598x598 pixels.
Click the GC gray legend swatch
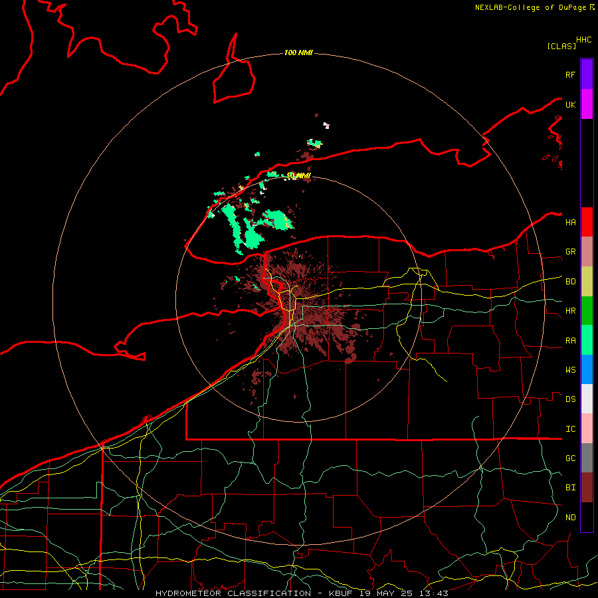coord(587,458)
